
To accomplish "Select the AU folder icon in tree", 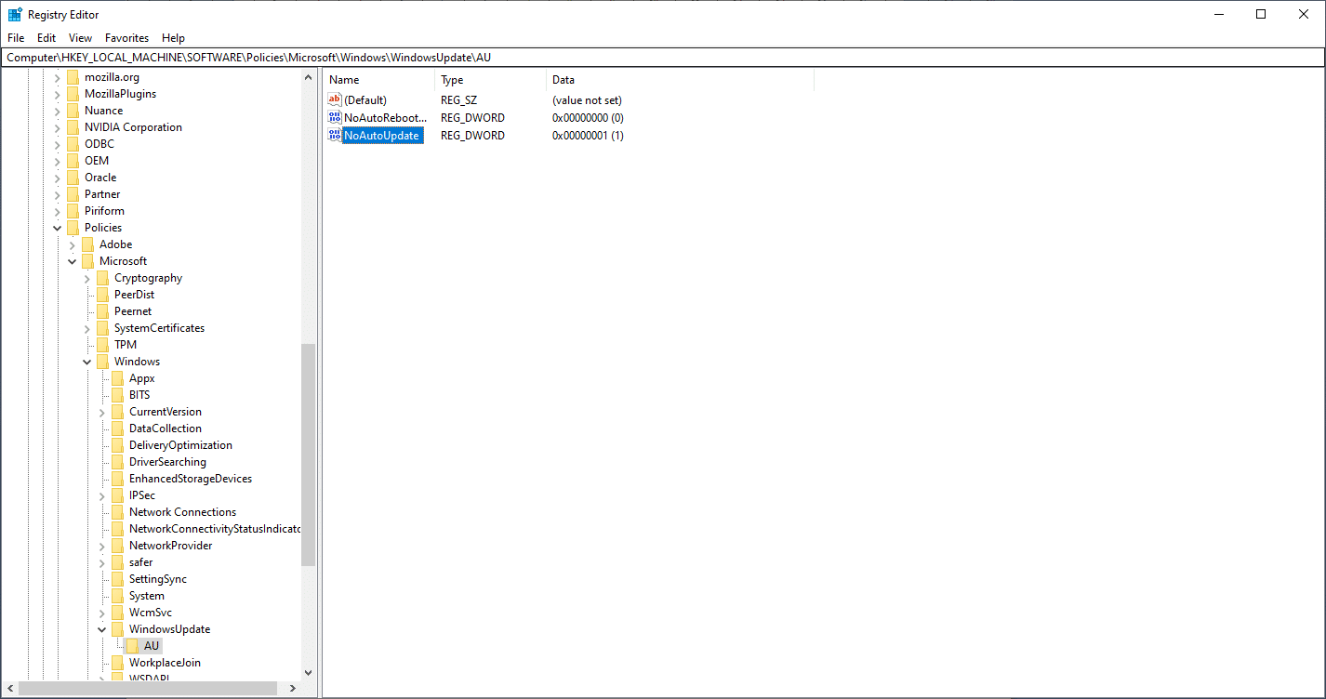I will (x=133, y=646).
